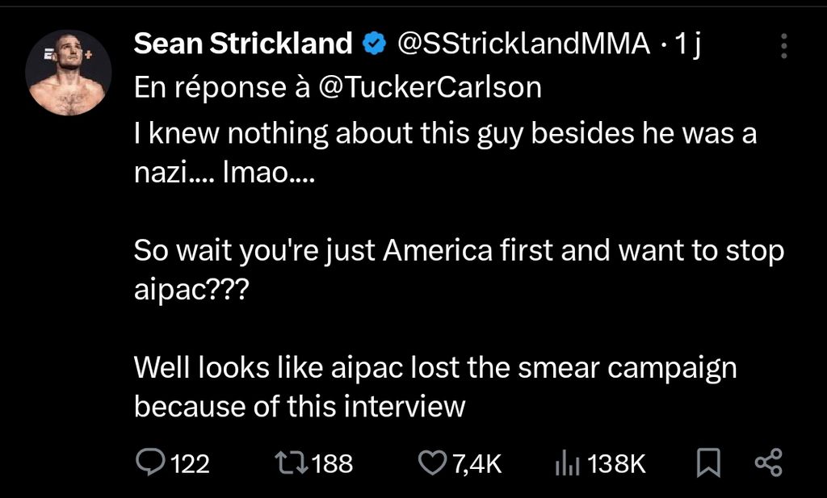Click the share icon on the tweet
The height and width of the screenshot is (498, 827).
[x=769, y=462]
